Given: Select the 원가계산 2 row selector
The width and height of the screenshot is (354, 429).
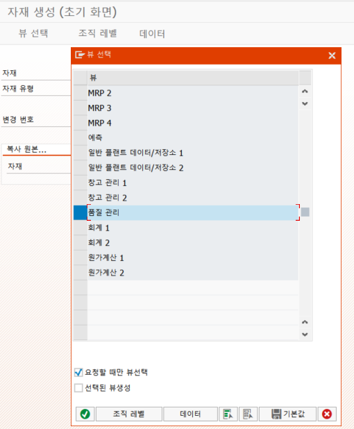Looking at the screenshot, I should pyautogui.click(x=81, y=273).
